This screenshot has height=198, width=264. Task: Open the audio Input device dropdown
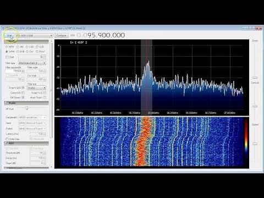pyautogui.click(x=32, y=123)
